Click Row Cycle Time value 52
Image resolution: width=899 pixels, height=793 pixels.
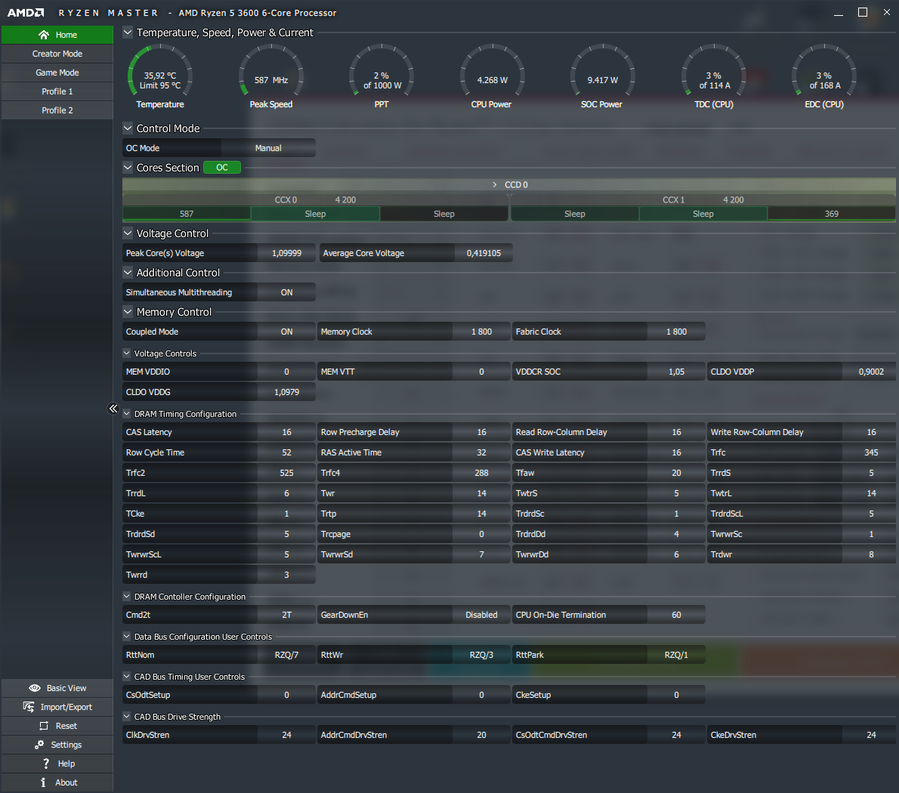(x=286, y=452)
